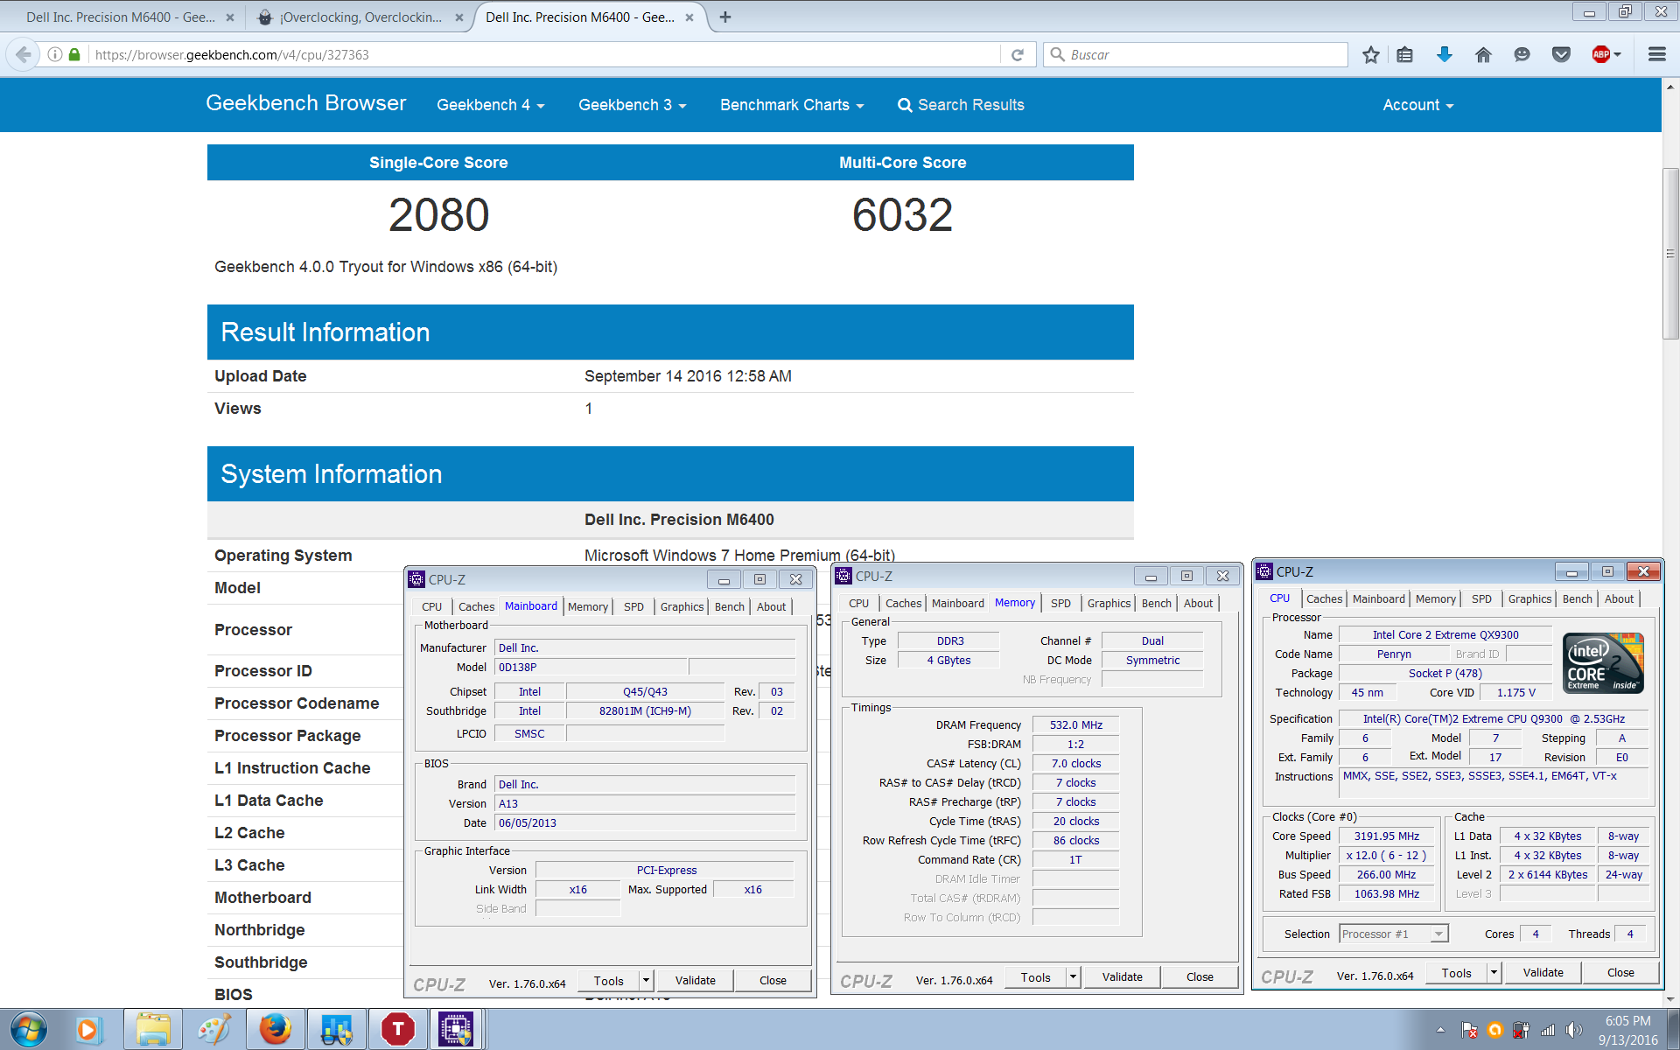The width and height of the screenshot is (1680, 1050).
Task: Expand Tools arrow in Mainboard CPU-Z window
Action: (x=646, y=980)
